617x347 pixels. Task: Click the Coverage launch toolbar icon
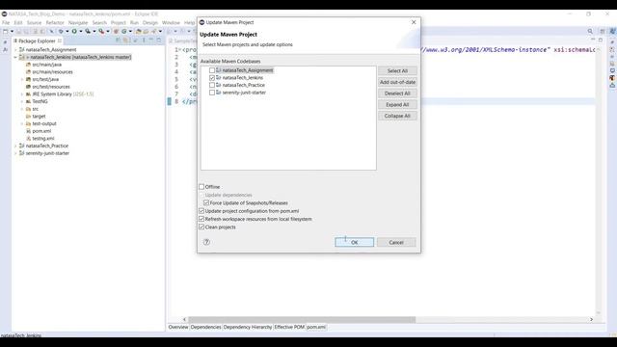(x=88, y=31)
